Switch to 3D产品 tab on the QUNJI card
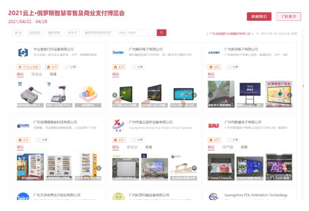 (x=227, y=147)
